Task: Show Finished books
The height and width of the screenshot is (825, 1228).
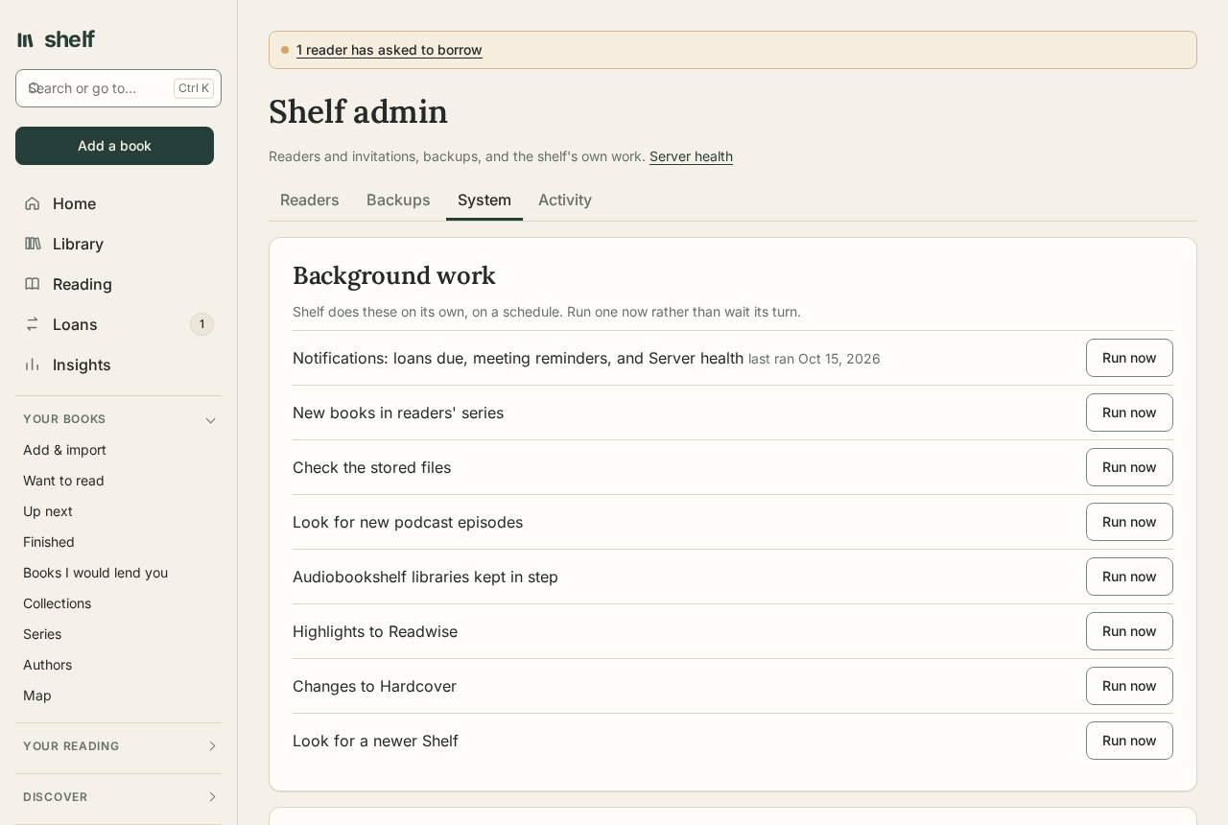Action: 49,542
